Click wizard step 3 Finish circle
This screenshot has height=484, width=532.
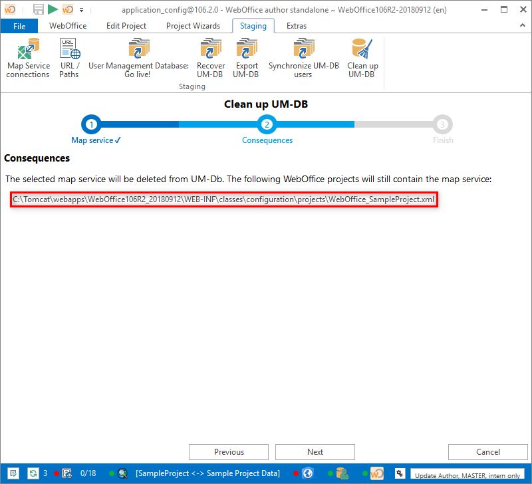[x=442, y=124]
